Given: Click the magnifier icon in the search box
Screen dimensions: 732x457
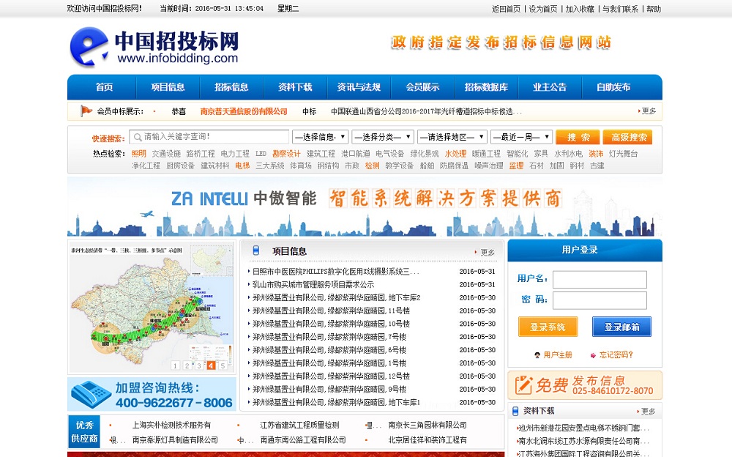Looking at the screenshot, I should tap(136, 137).
